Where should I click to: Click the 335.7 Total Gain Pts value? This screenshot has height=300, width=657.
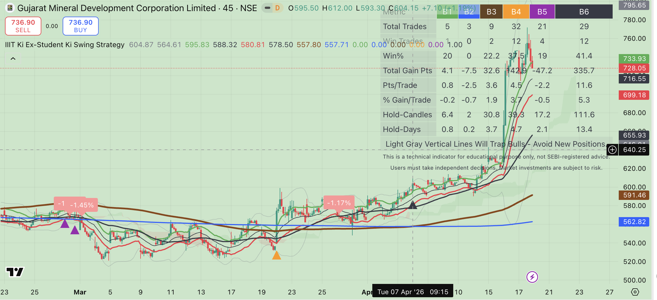(584, 70)
